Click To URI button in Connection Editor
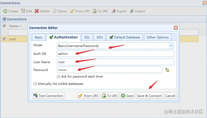 (109, 96)
